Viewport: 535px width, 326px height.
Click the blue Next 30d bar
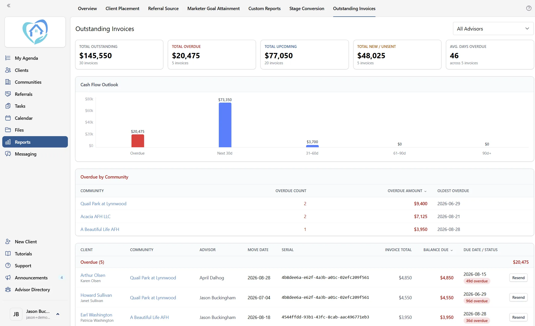pyautogui.click(x=225, y=125)
